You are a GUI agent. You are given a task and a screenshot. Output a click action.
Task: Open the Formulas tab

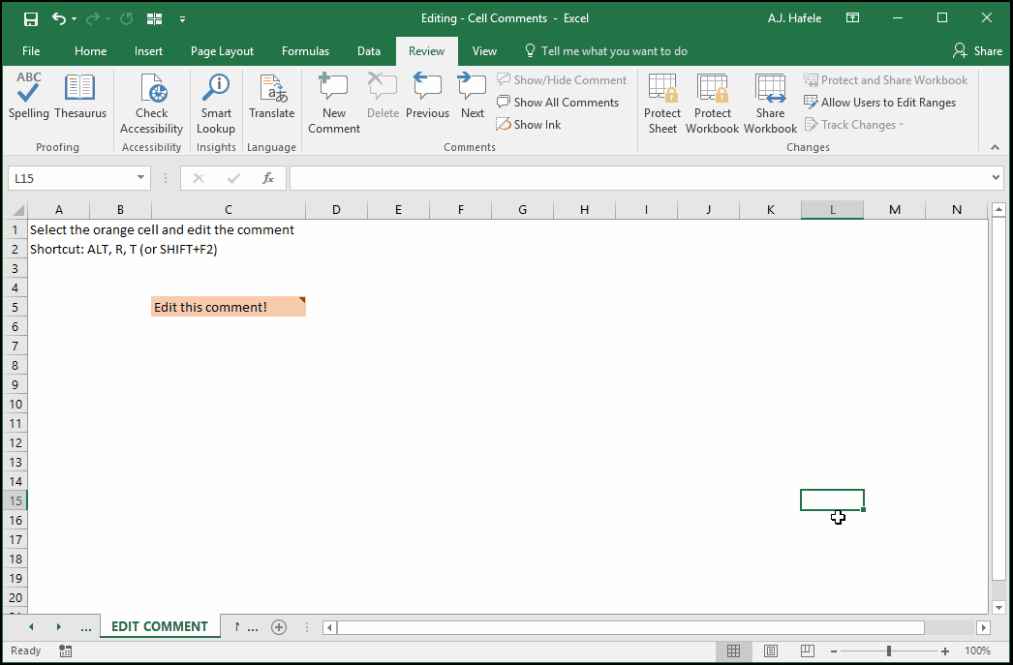click(x=306, y=51)
